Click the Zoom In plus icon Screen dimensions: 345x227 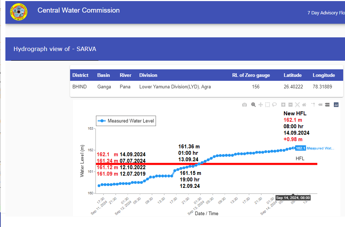pos(283,105)
